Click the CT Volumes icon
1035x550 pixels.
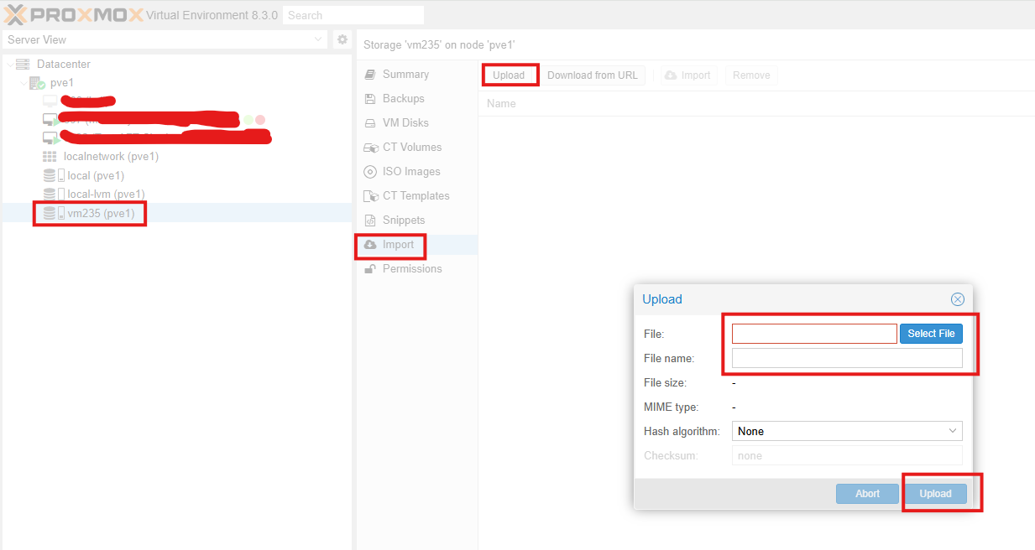(370, 148)
